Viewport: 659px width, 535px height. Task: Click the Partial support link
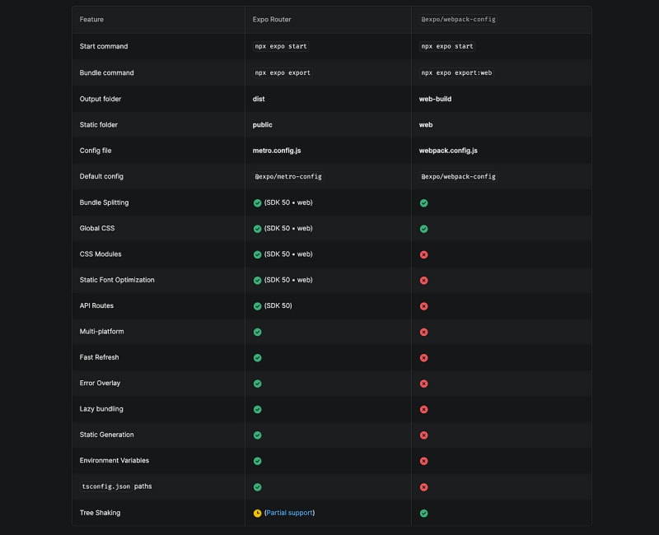click(289, 513)
